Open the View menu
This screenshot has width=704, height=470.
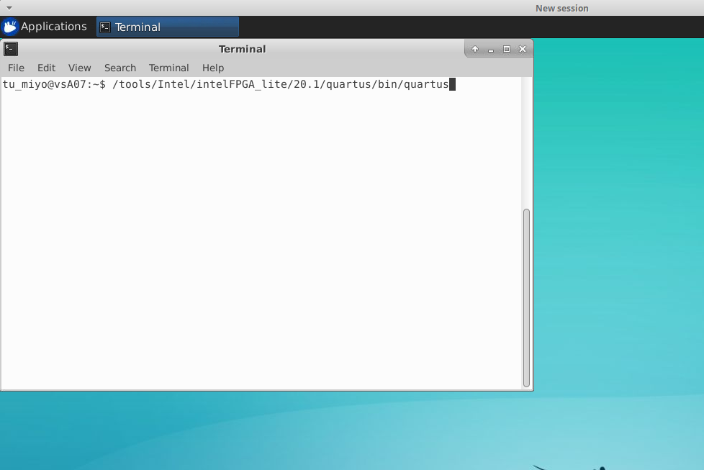click(x=79, y=68)
